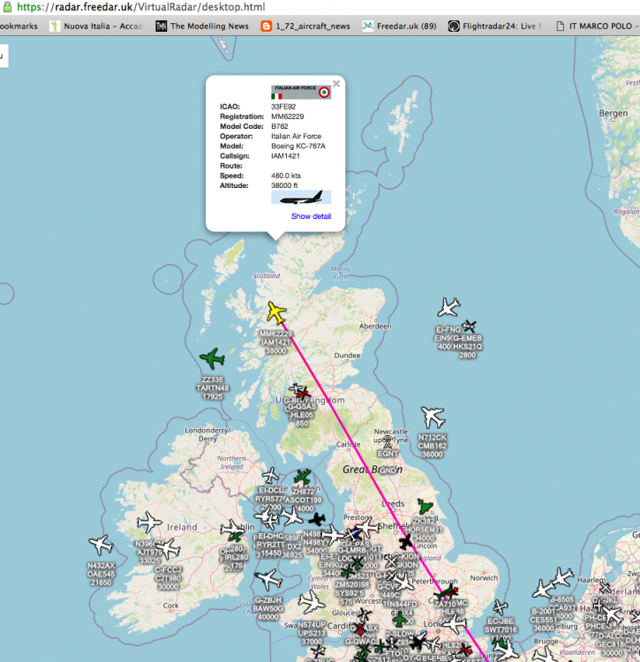
Task: Click the Italian Air Force flag banner
Action: (300, 92)
